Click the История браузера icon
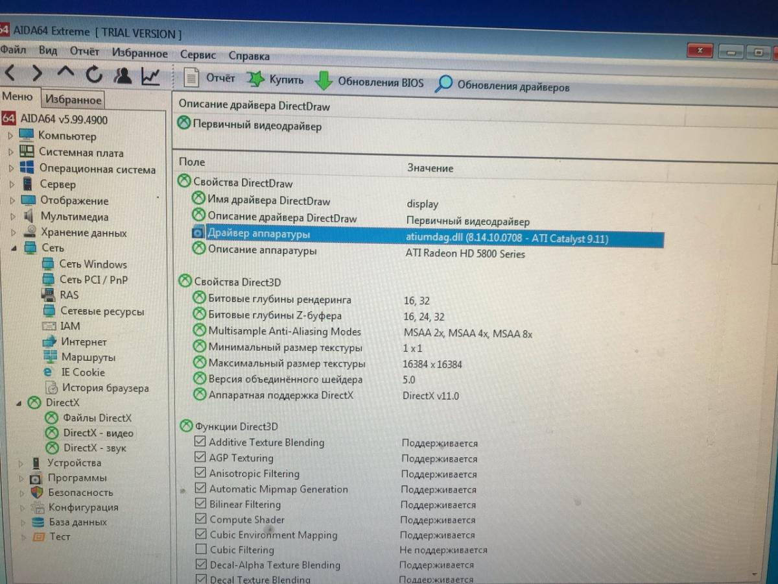Screen dimensions: 778x584 pos(51,388)
